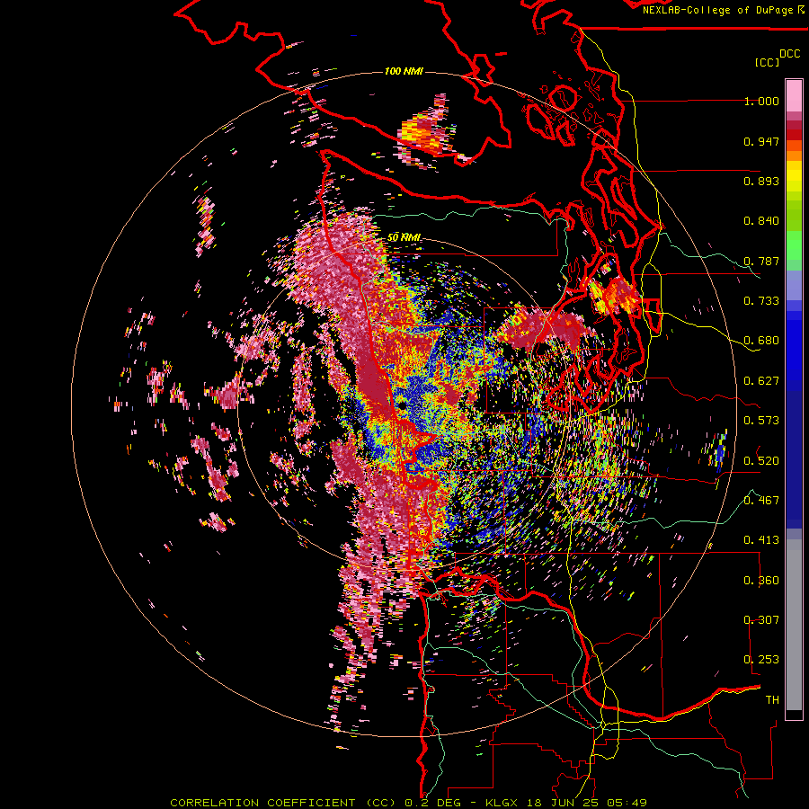Click the radar site center dot
This screenshot has width=809, height=809.
(401, 406)
